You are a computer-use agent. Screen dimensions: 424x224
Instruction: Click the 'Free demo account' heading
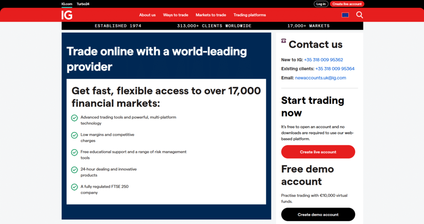point(308,175)
